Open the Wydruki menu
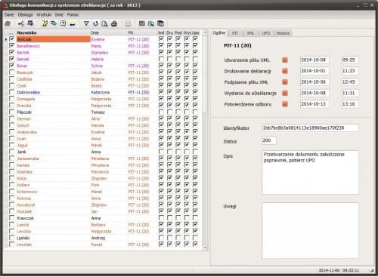 (x=44, y=15)
